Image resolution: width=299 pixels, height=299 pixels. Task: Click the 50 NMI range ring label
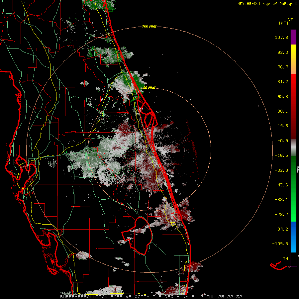(x=149, y=88)
